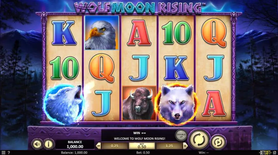
Task: Select the 1.25 bet option
Action: coord(169,146)
